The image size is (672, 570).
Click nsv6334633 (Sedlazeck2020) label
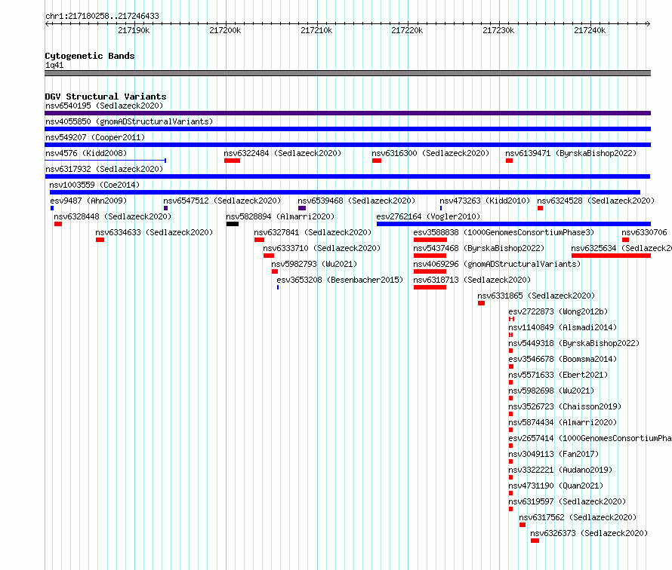pyautogui.click(x=154, y=232)
